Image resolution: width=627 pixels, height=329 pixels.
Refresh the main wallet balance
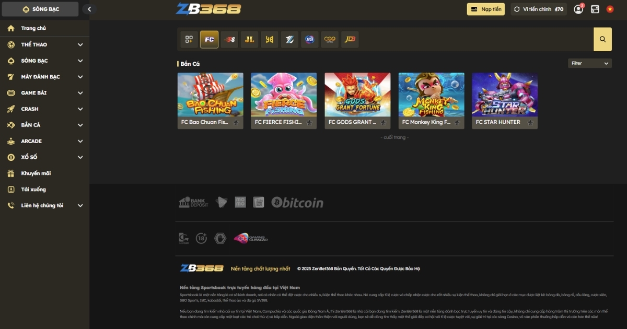(x=517, y=9)
